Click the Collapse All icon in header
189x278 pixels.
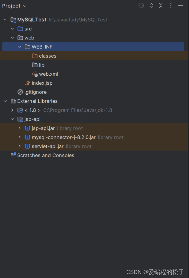pos(161,5)
